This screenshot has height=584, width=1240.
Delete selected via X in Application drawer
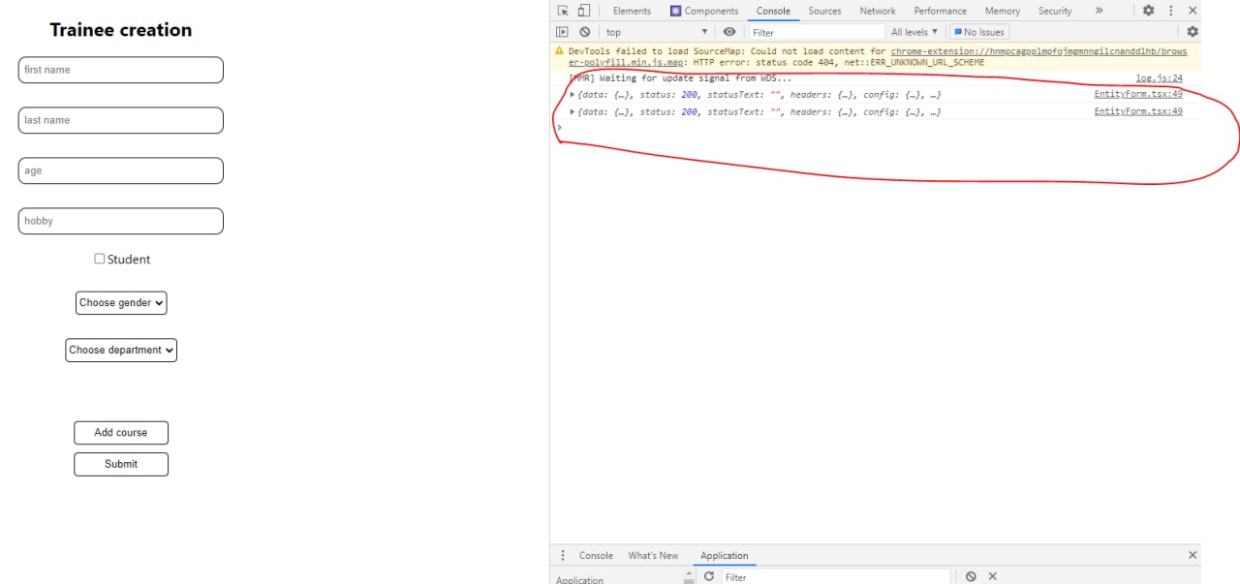pyautogui.click(x=992, y=576)
